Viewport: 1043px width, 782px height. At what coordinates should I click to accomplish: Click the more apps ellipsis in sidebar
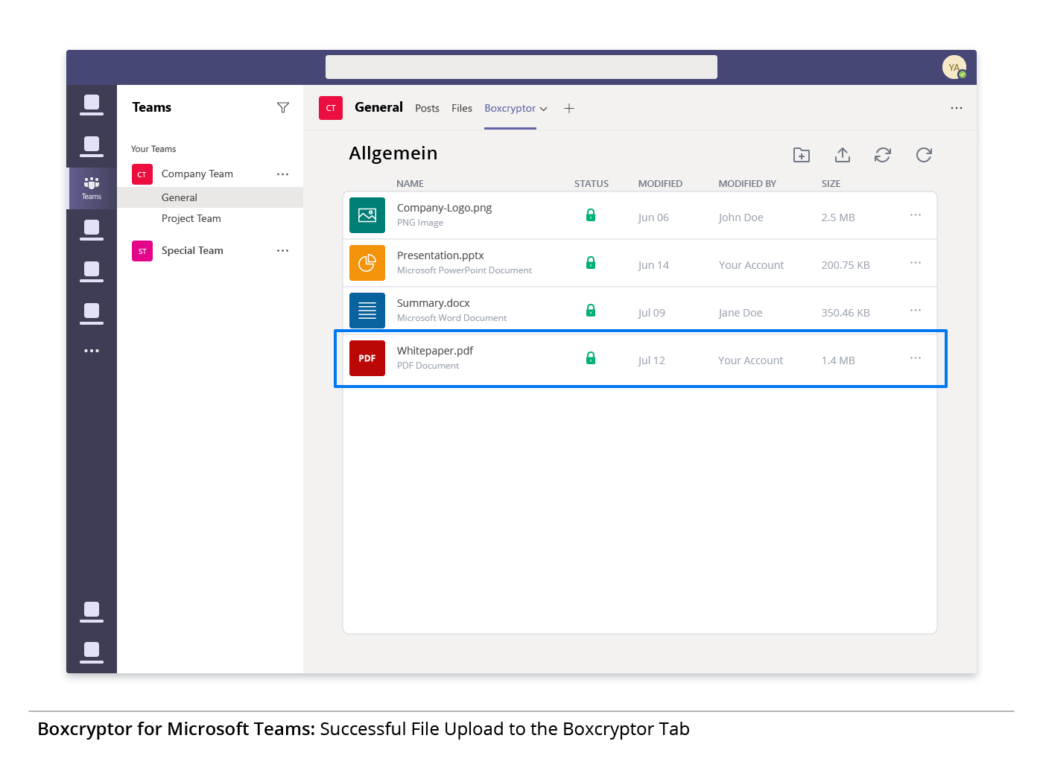click(x=92, y=351)
